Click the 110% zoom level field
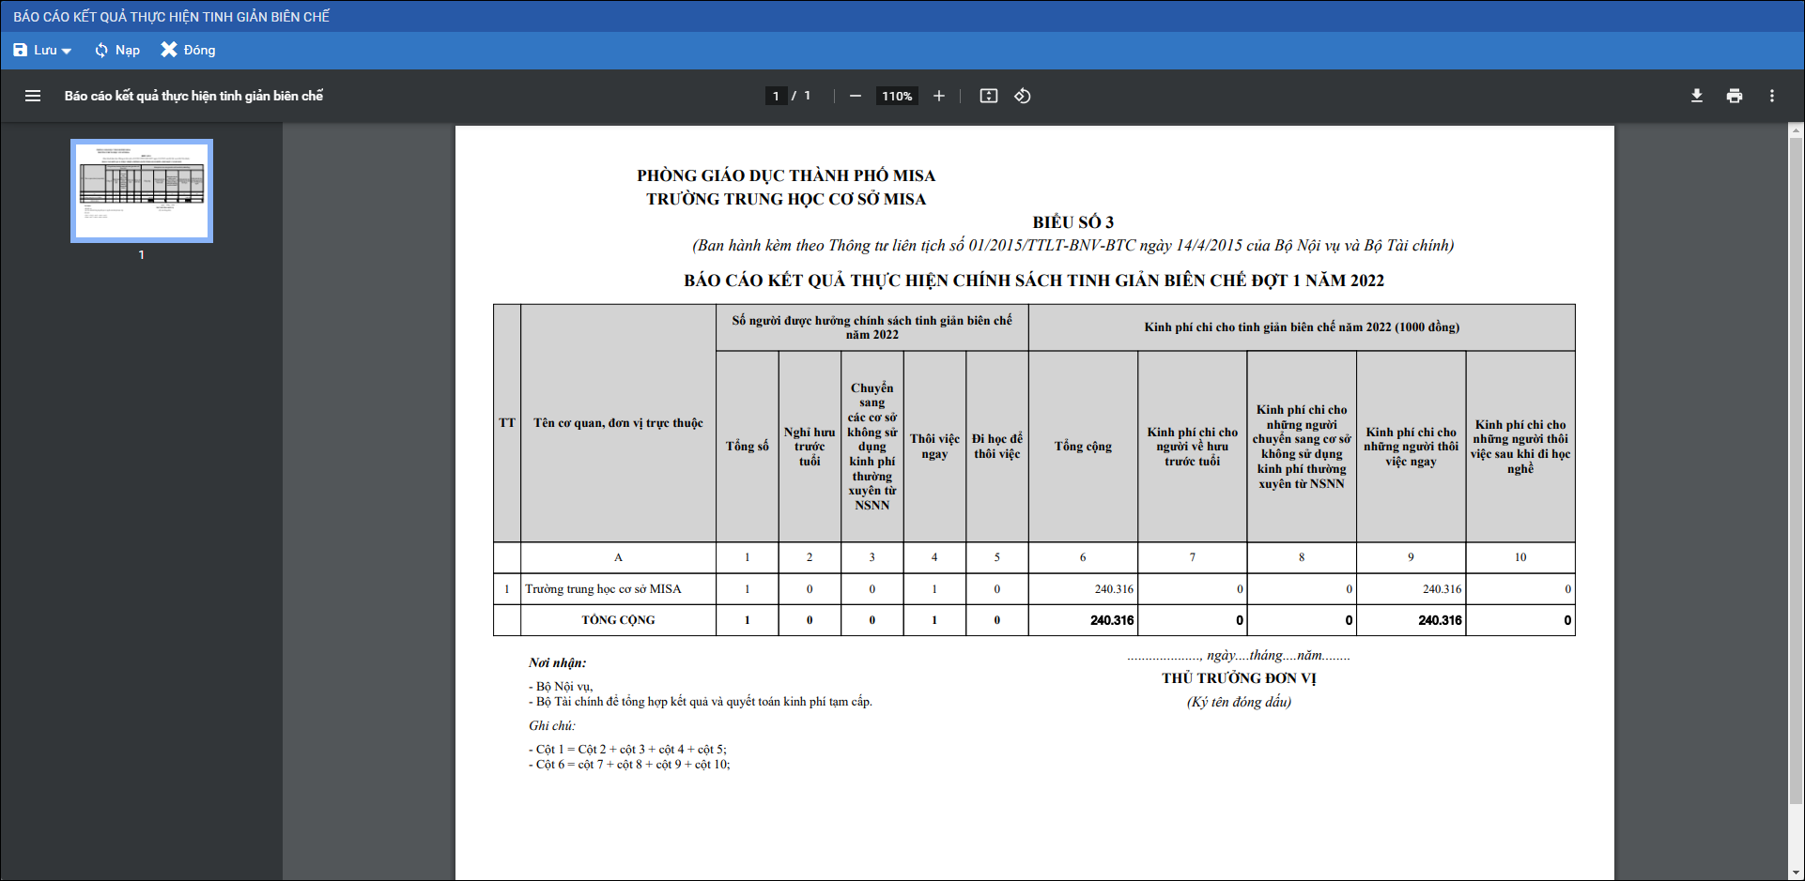 click(x=897, y=96)
